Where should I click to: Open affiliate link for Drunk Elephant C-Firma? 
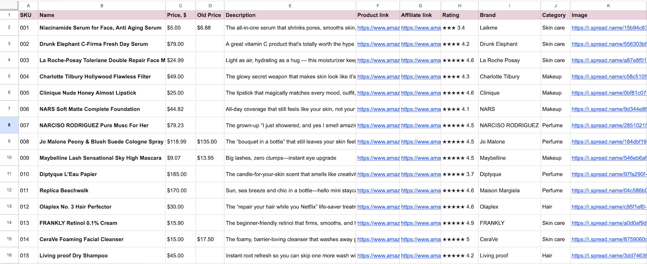point(421,44)
